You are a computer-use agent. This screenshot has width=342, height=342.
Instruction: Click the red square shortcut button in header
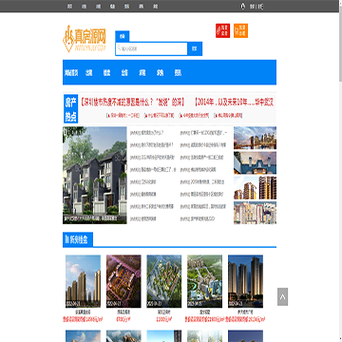click(222, 30)
